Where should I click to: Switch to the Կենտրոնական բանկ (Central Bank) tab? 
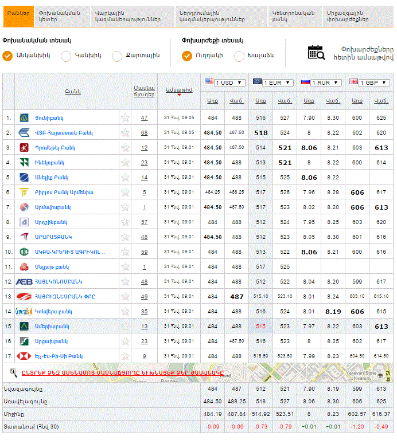(286, 16)
